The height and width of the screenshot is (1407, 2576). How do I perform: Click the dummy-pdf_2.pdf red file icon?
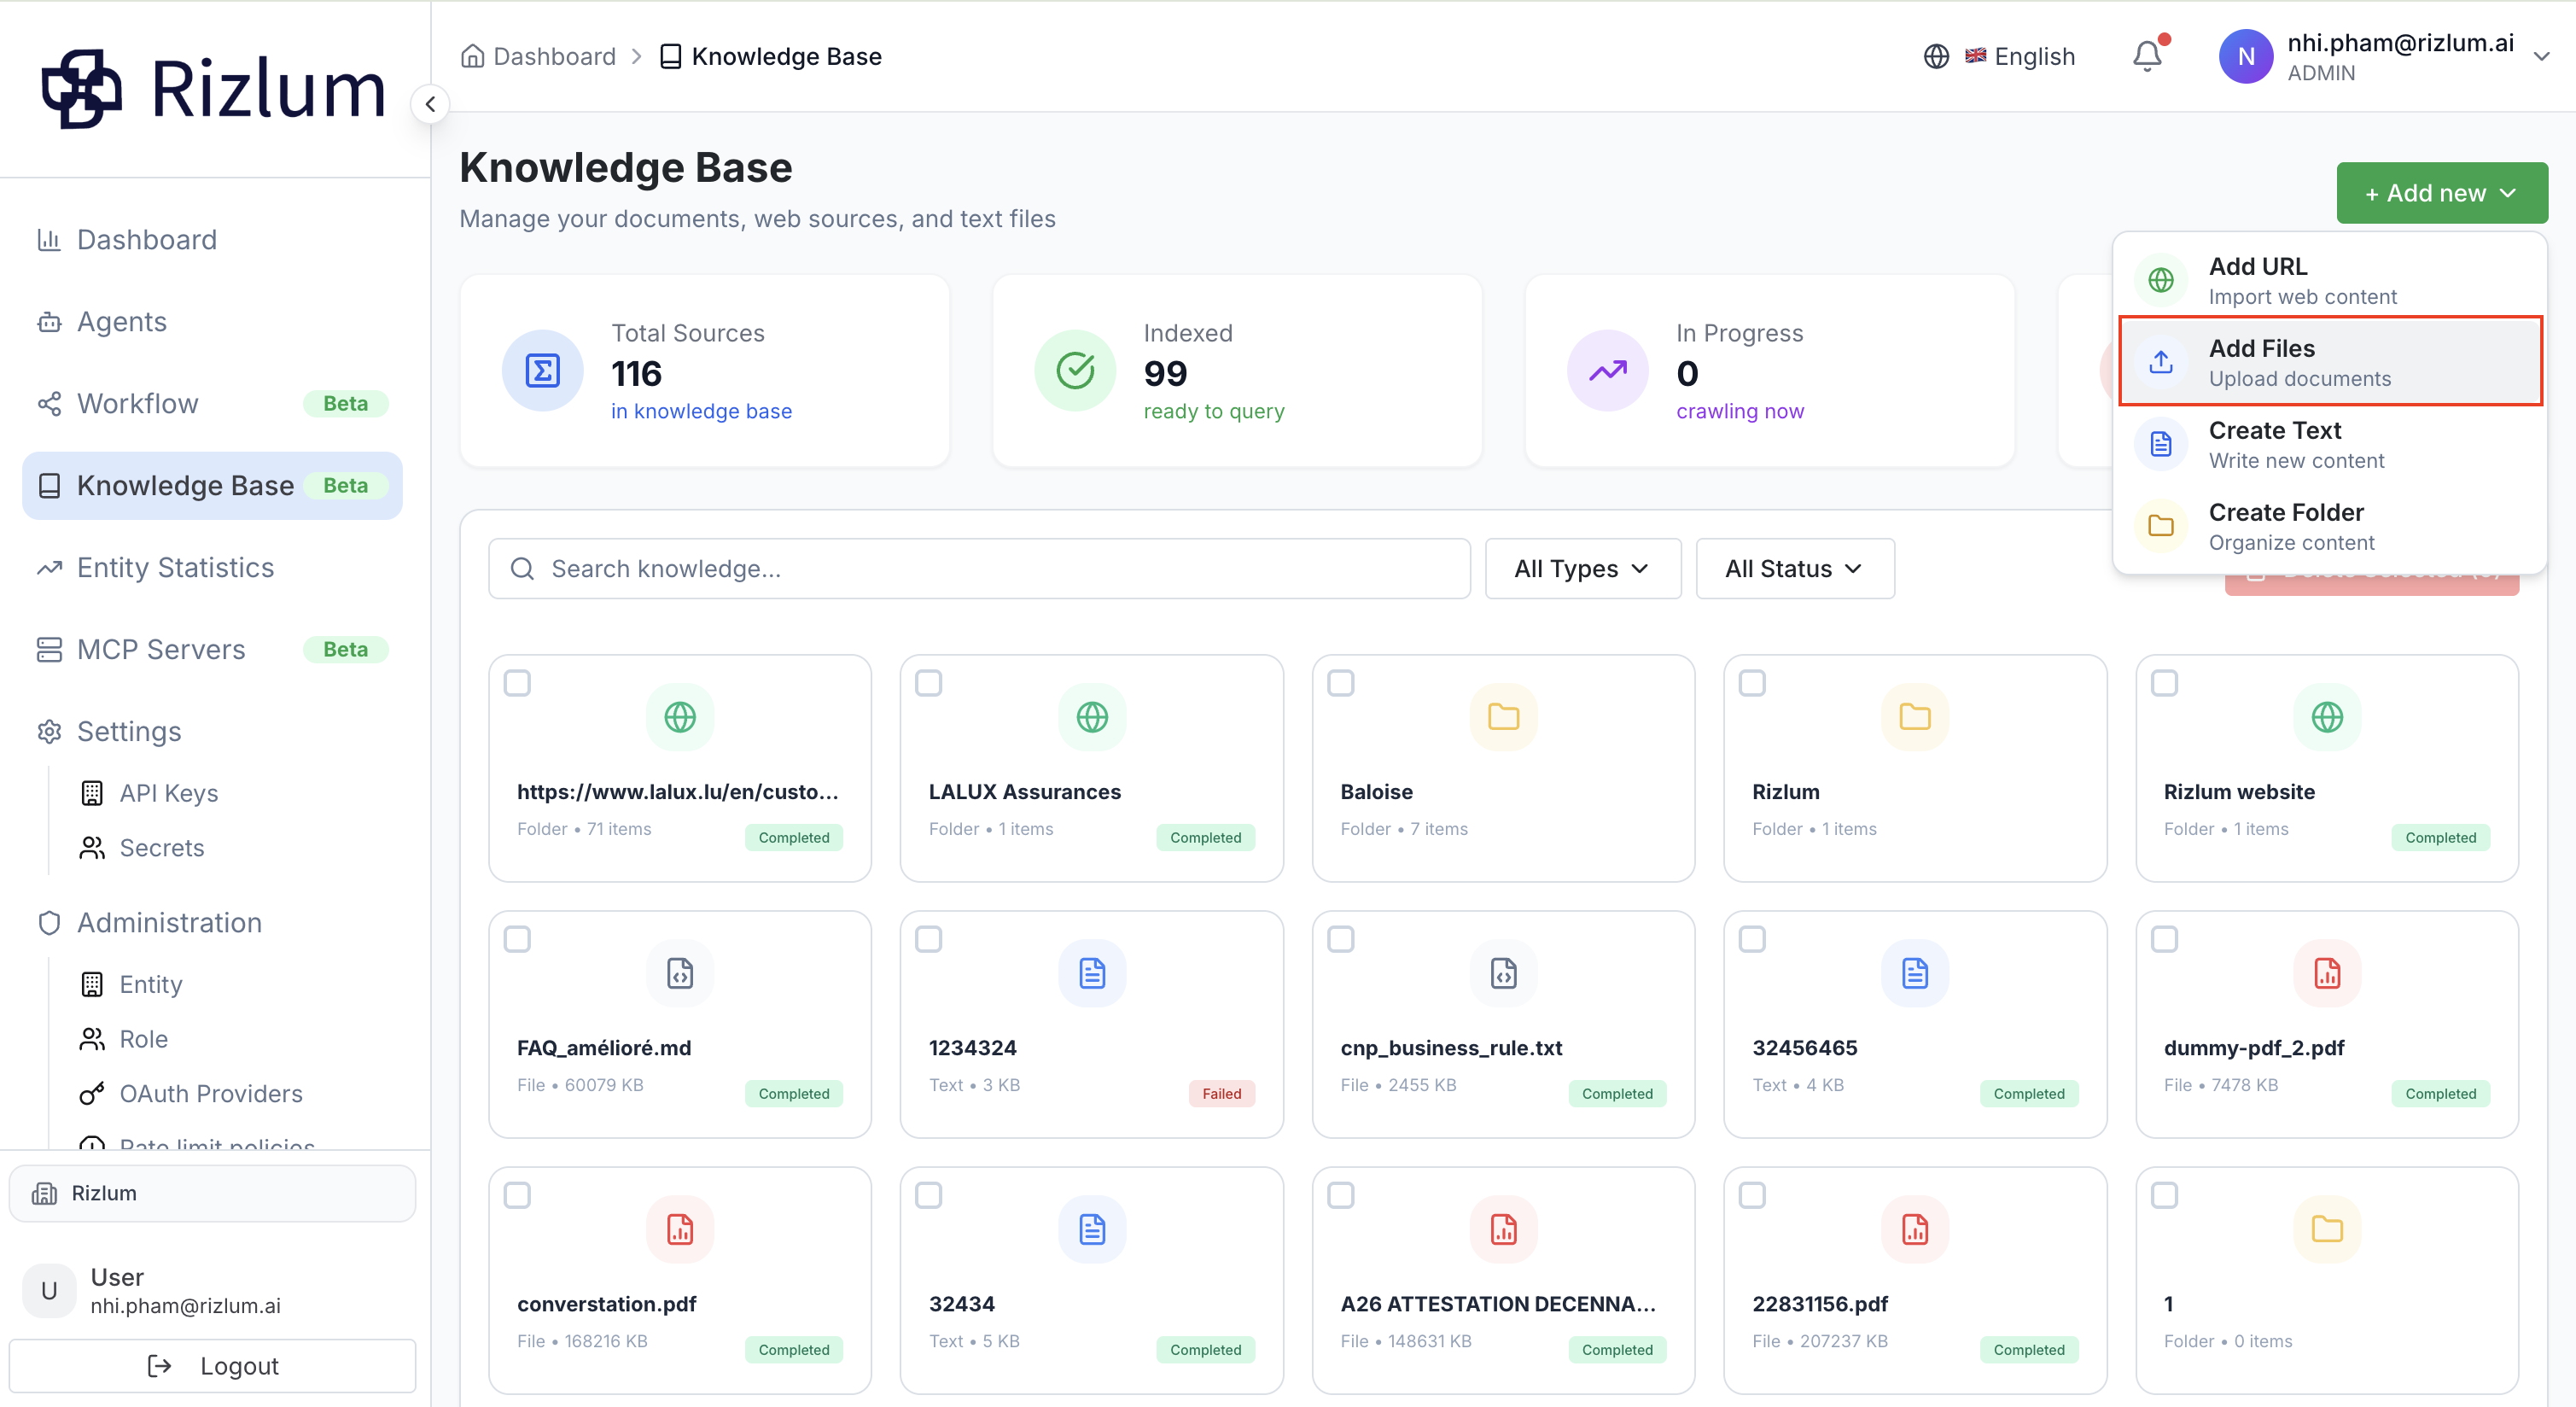pos(2327,973)
